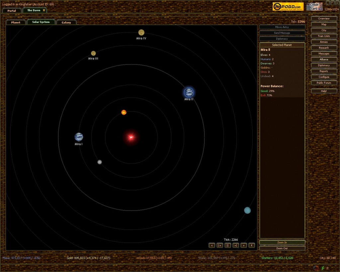This screenshot has width=340, height=272.
Task: Open Train Units from sidebar
Action: [x=324, y=36]
